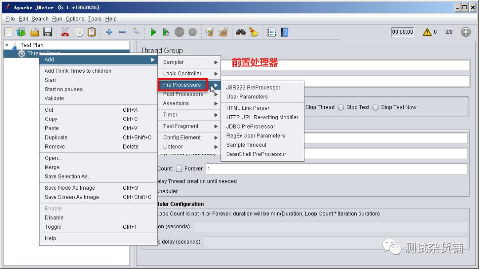Click the Expand All plus icon

tap(109, 32)
